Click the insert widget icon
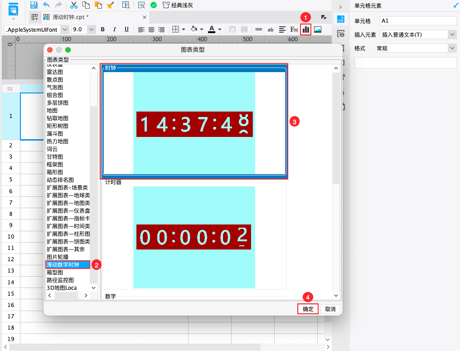This screenshot has width=460, height=351. pyautogui.click(x=259, y=29)
